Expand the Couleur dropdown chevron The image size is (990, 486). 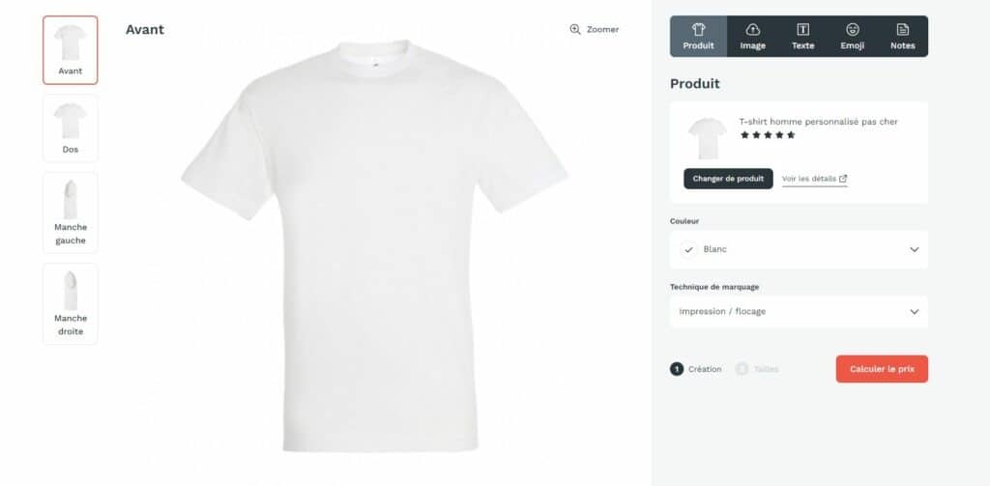(915, 249)
